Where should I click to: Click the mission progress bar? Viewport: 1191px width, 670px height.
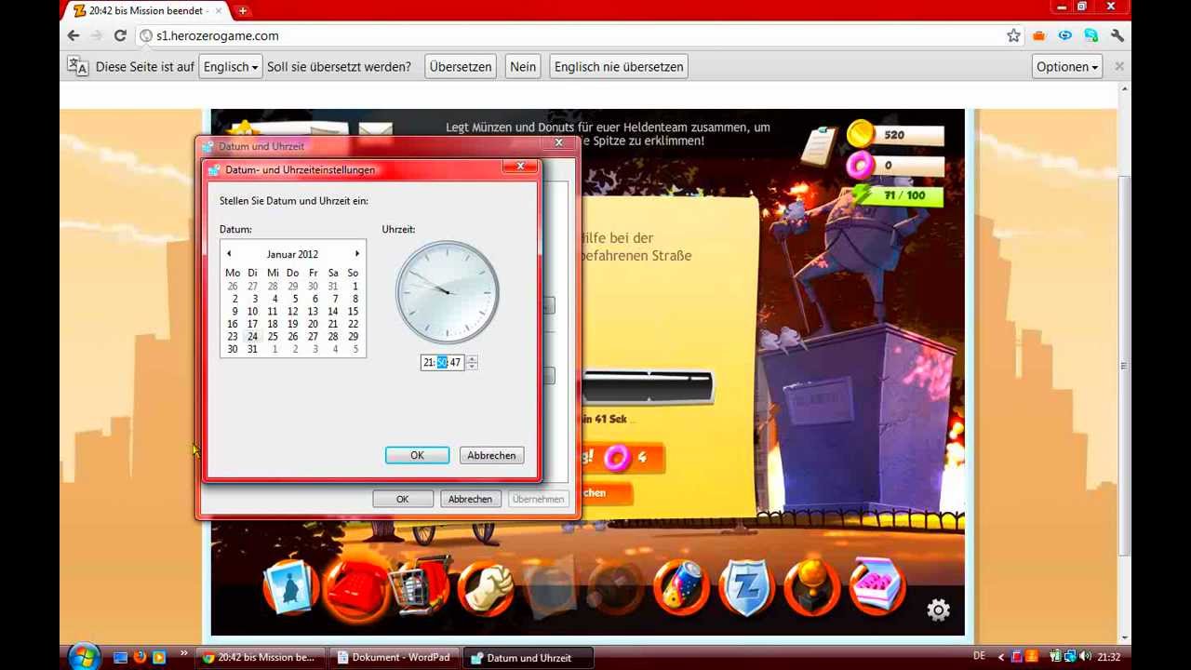pos(648,386)
